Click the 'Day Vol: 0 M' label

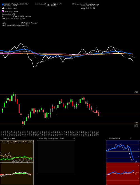(88, 8)
